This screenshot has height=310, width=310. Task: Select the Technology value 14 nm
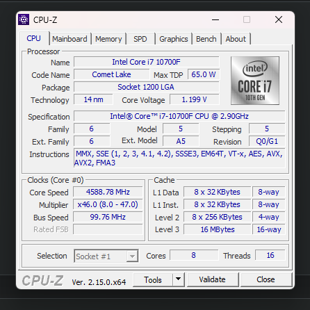pos(93,99)
